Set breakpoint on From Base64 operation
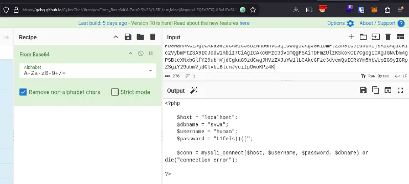Screen dimensions: 409x184 151,54
